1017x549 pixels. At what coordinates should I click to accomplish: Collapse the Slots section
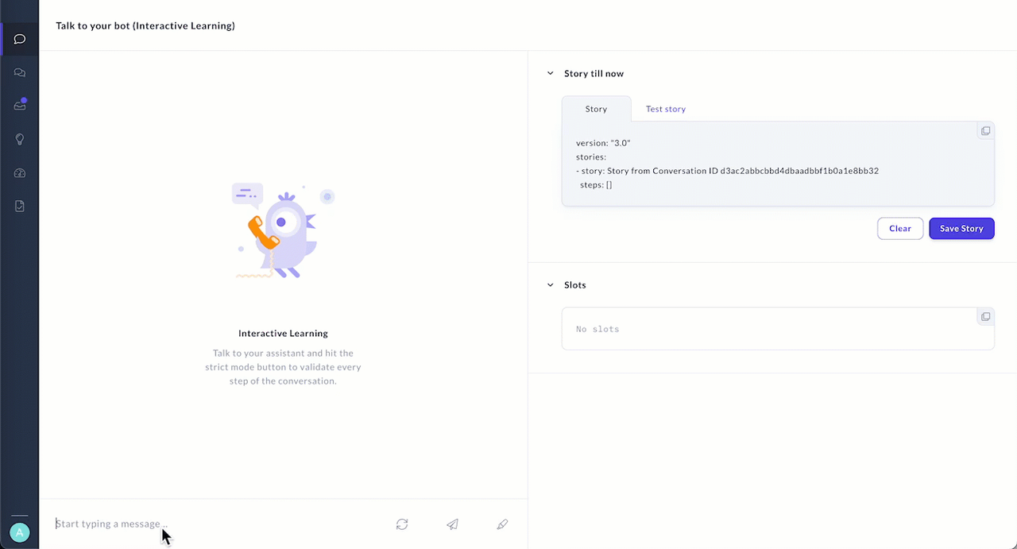coord(550,285)
